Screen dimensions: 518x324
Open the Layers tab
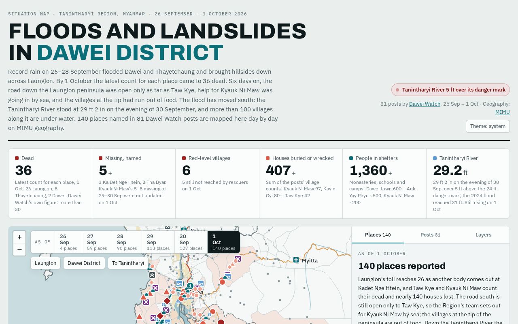tap(483, 235)
